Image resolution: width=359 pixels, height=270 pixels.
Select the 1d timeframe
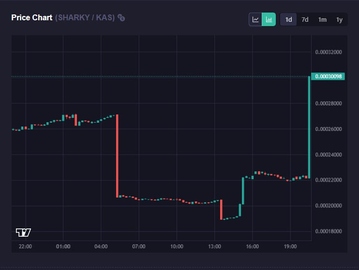point(288,19)
